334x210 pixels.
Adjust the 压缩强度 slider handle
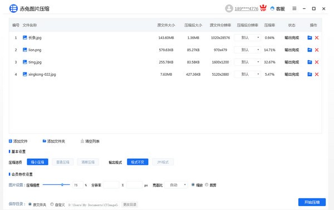coord(62,184)
